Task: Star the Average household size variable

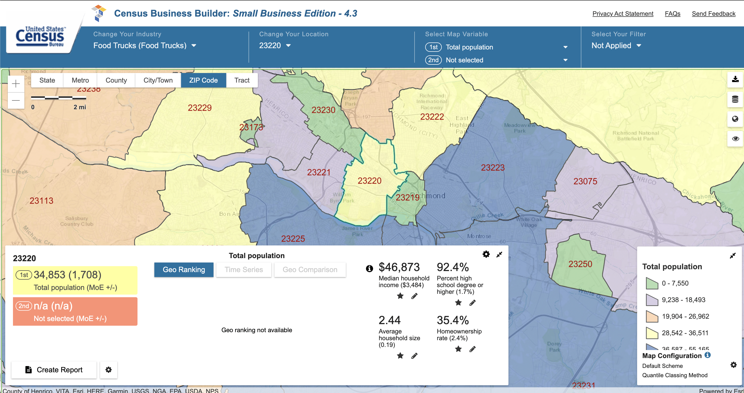Action: click(x=400, y=355)
